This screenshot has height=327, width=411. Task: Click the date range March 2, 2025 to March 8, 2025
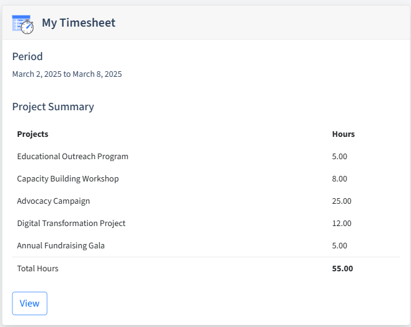point(67,74)
